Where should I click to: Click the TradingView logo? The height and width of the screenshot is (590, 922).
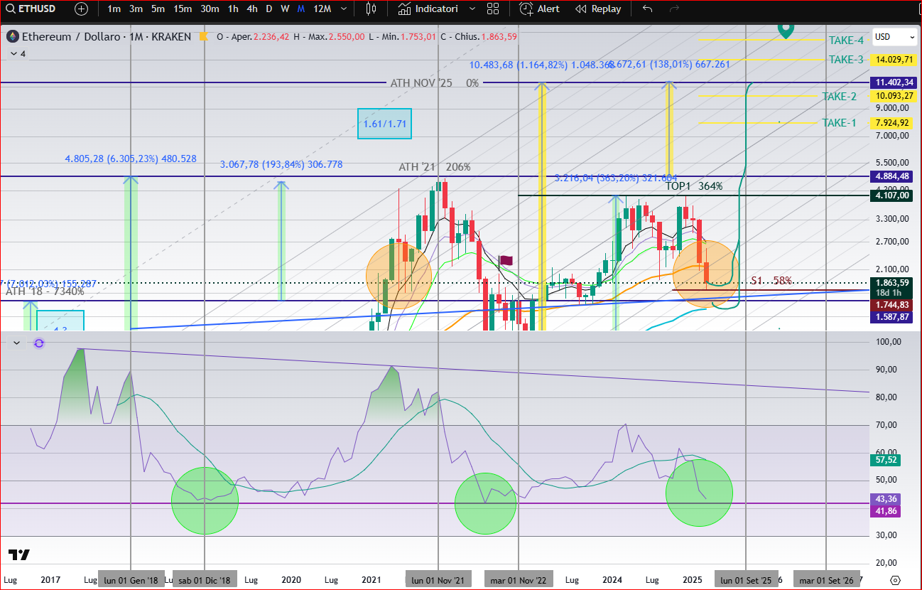click(x=19, y=555)
